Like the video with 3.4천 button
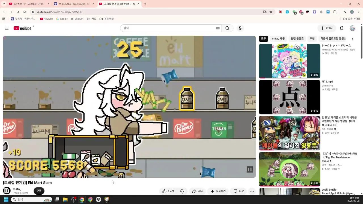This screenshot has height=204, width=363. [x=168, y=191]
